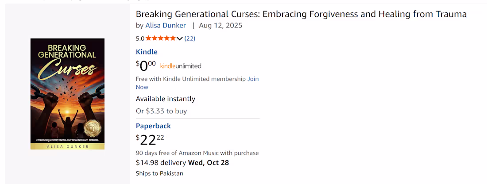Viewport: 487px width, 184px height.
Task: Click the orange five-star rating icons
Action: 160,38
